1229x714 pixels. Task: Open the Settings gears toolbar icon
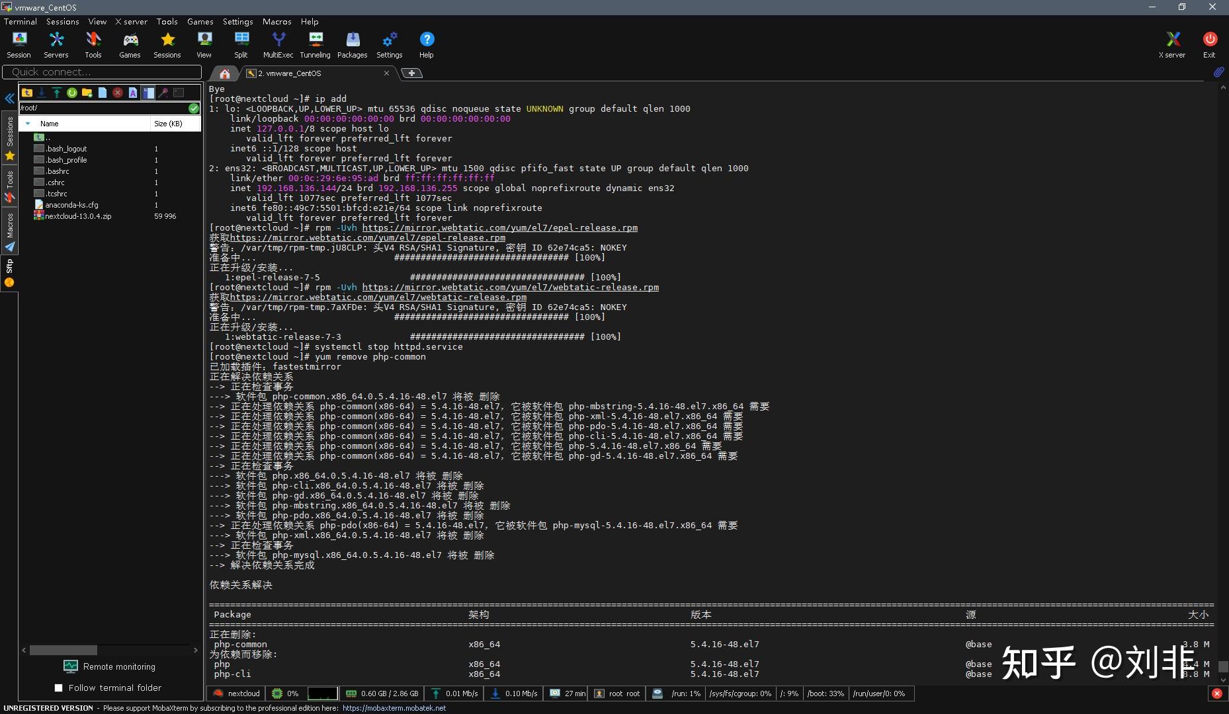pos(390,45)
